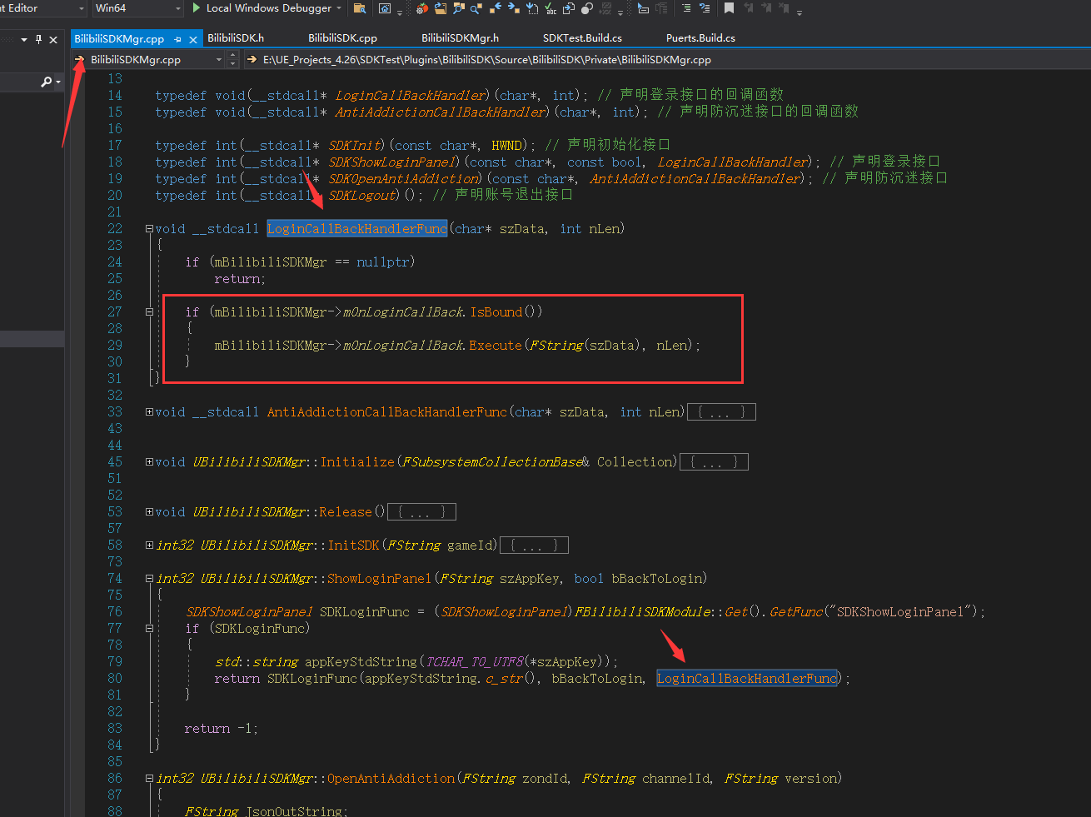Collapse LoginCallBackHandlerFunc using the minus glyph
This screenshot has height=817, width=1091.
tap(149, 228)
